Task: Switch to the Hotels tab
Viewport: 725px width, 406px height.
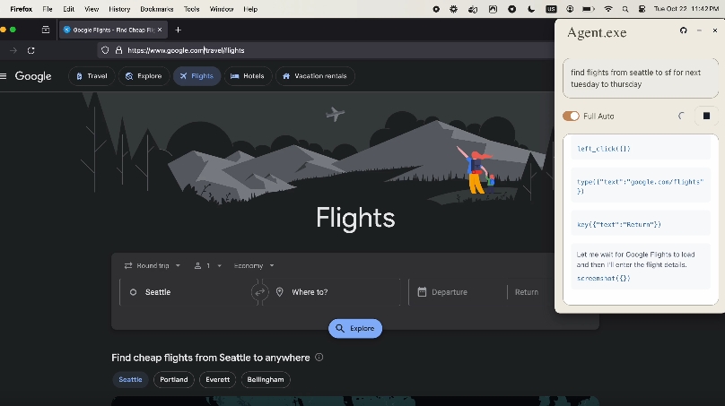Action: [x=248, y=76]
